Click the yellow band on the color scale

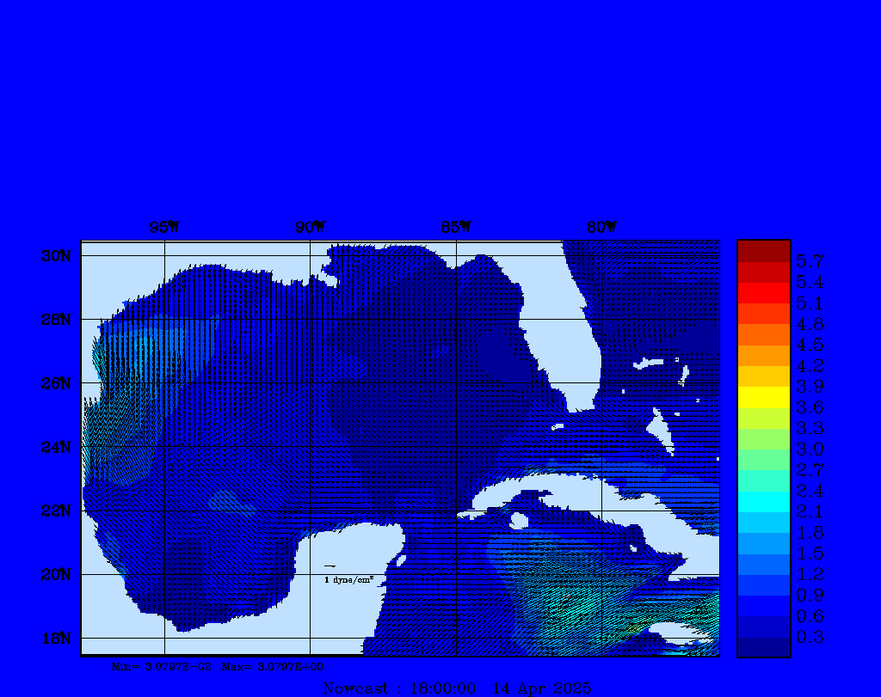(x=763, y=397)
